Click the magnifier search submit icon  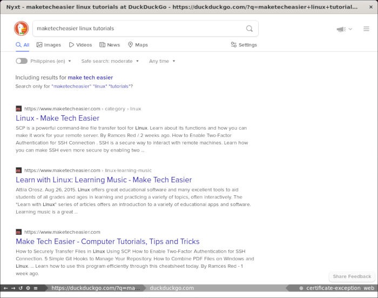pos(249,29)
